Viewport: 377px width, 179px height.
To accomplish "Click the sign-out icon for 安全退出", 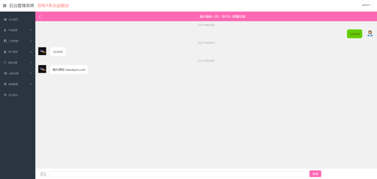I will [5, 95].
